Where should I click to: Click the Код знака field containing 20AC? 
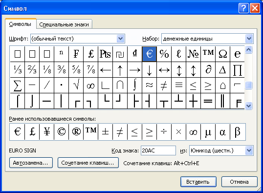tap(158, 150)
